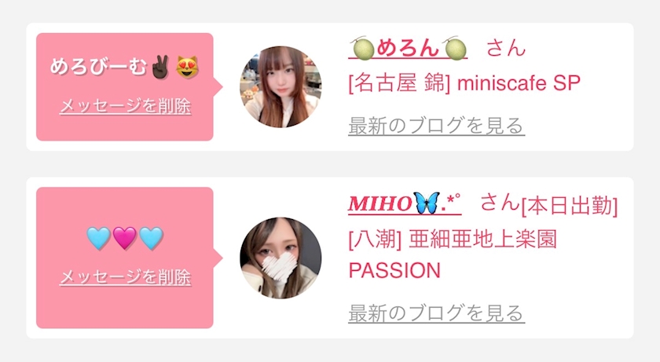Click the heart-eyes cat emoji
The width and height of the screenshot is (660, 362).
coord(187,67)
